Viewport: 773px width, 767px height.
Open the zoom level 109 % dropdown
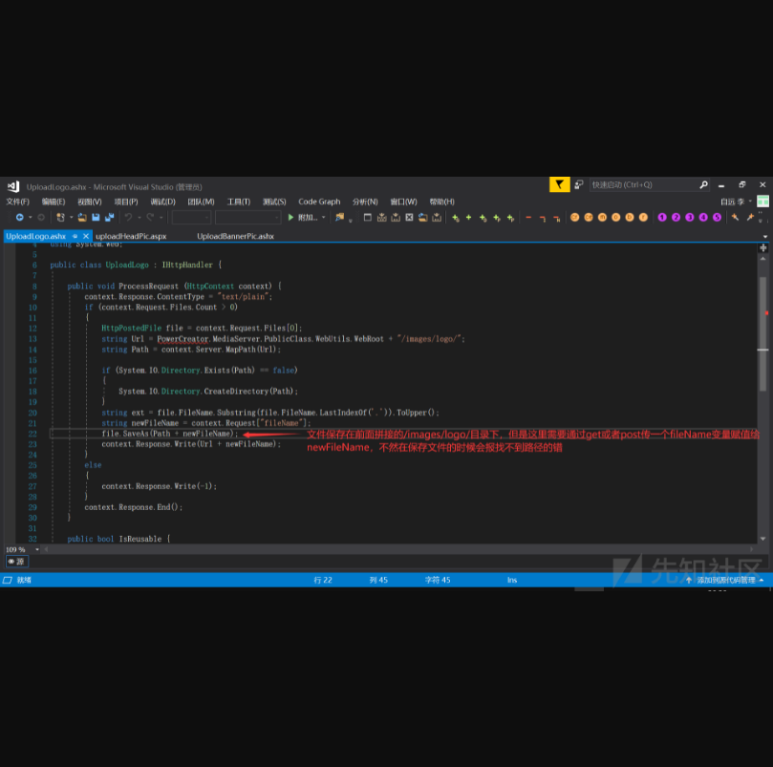click(37, 549)
